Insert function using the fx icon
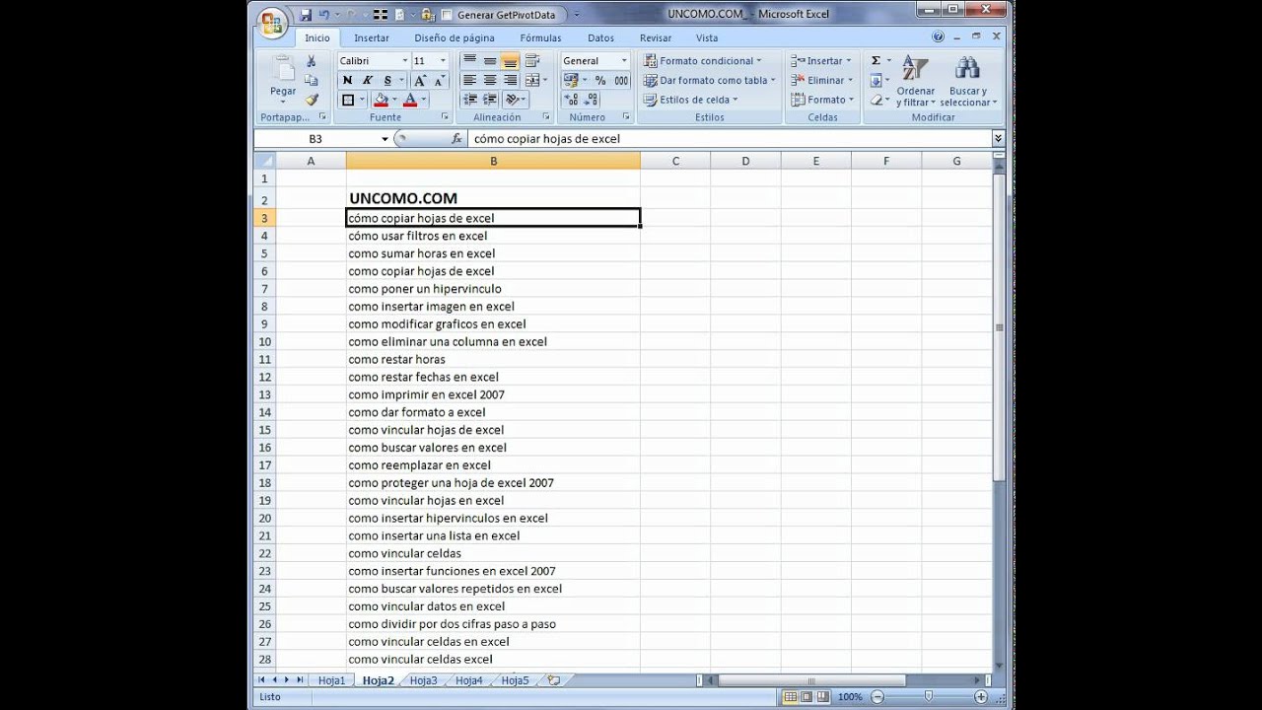Viewport: 1262px width, 710px height. click(456, 139)
